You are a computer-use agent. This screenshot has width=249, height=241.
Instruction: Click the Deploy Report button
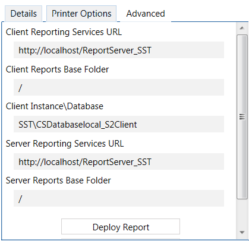121,227
